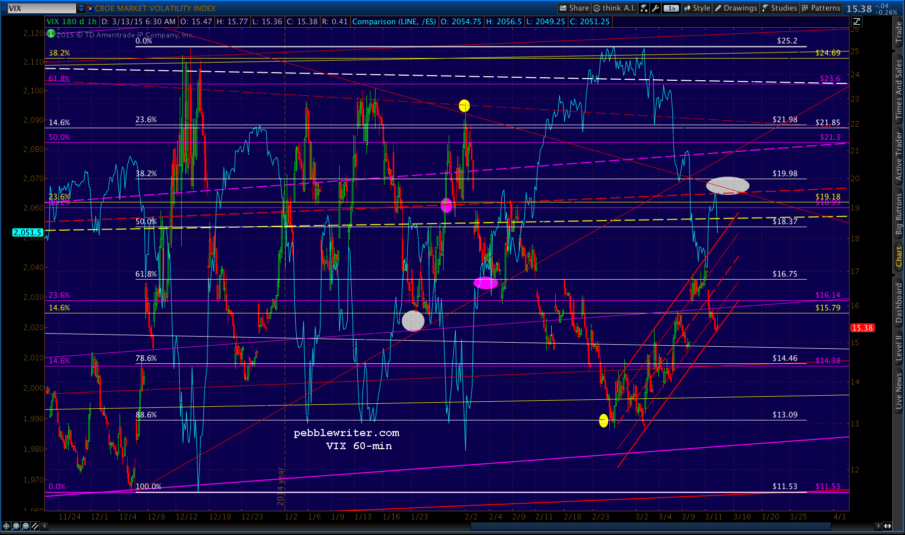
Task: Click the VIX 180 d 1h chart label
Action: coord(72,22)
